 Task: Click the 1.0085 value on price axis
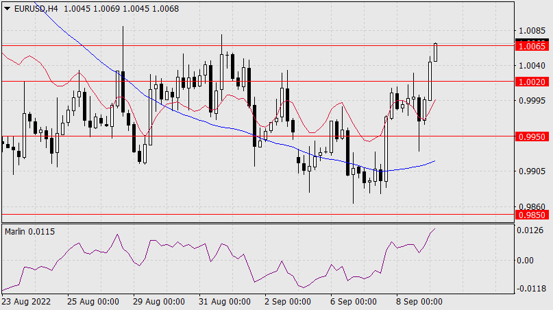pos(532,31)
